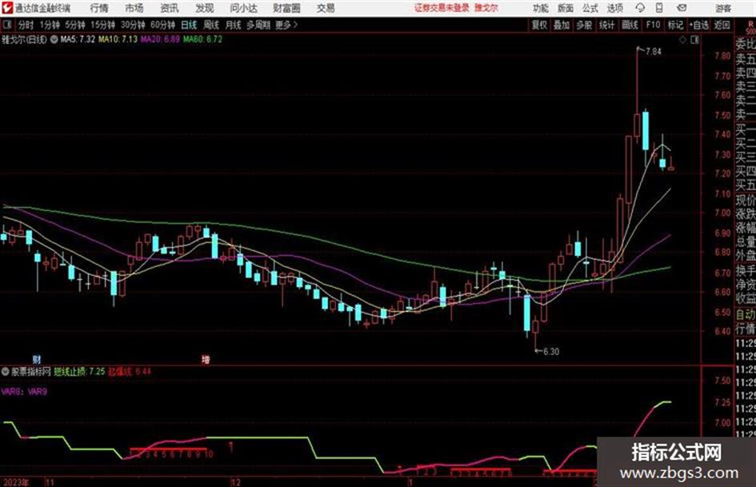Viewport: 756px width, 487px height.
Task: Switch to the 1分钟 period tab
Action: 50,25
